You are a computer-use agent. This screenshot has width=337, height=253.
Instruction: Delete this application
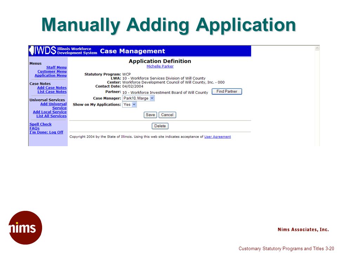[160, 126]
